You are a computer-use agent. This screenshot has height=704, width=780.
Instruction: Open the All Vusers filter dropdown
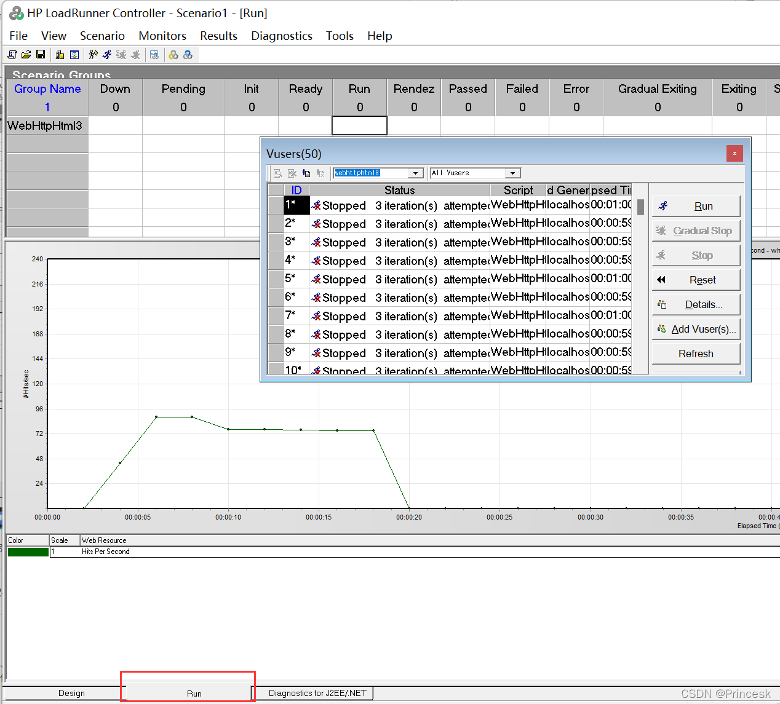click(x=512, y=173)
